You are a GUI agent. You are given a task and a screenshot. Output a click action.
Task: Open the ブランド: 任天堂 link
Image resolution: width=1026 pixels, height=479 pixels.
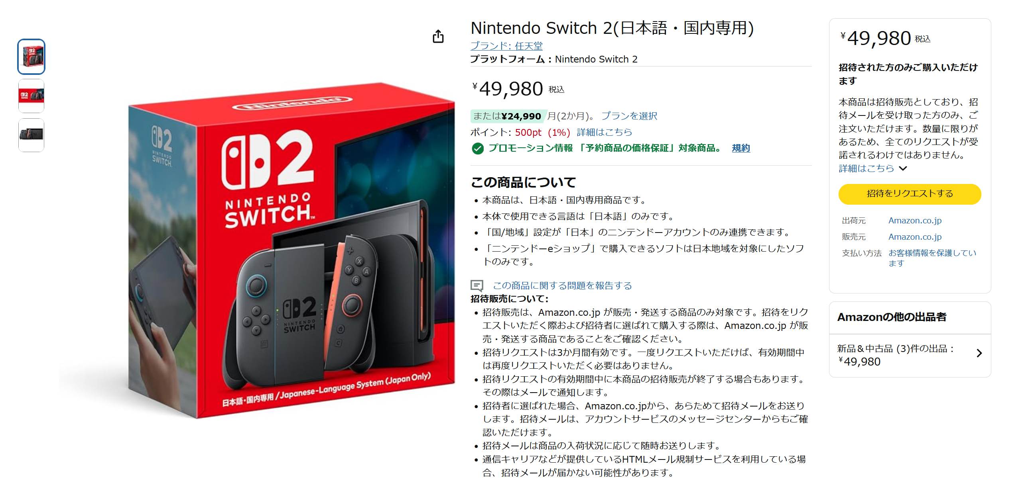(506, 46)
